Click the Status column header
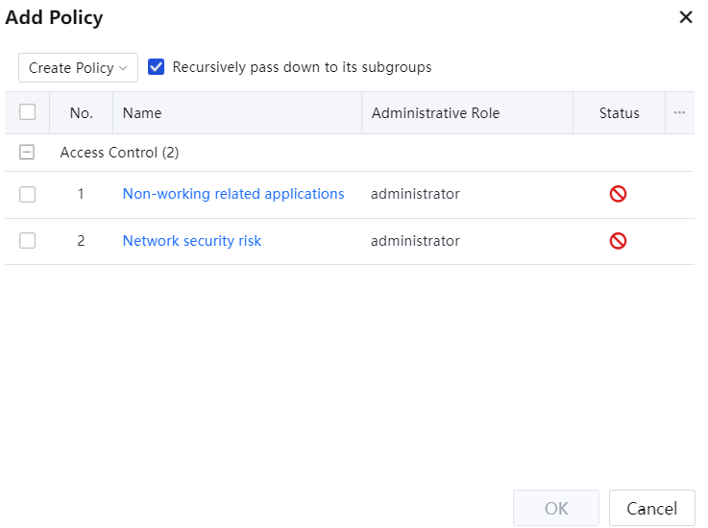 click(619, 113)
